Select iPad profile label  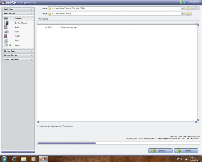(17, 28)
